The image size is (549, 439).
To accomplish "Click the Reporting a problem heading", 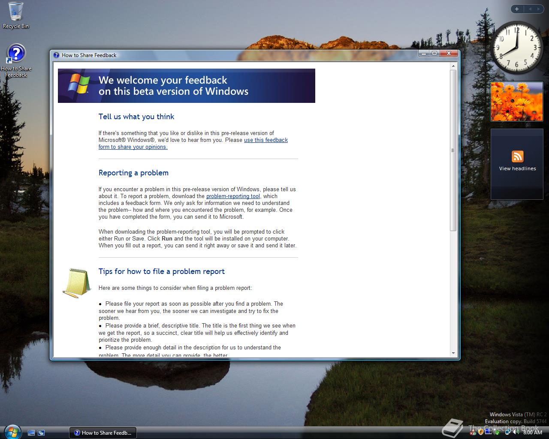I will pyautogui.click(x=133, y=173).
